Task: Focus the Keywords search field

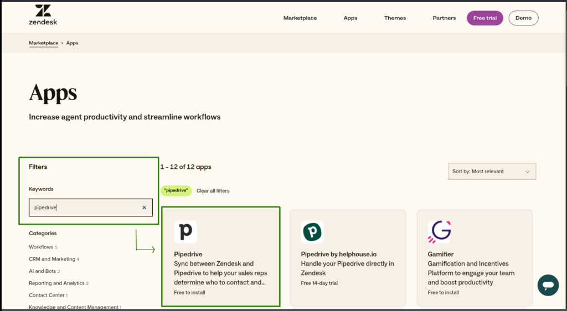Action: tap(91, 208)
